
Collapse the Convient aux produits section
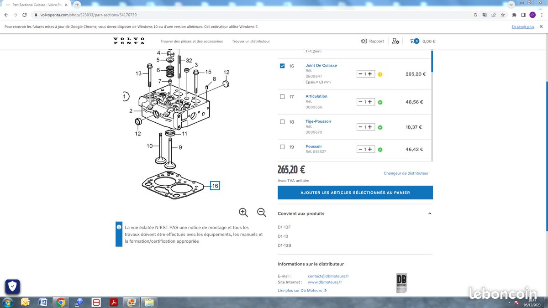[x=430, y=214]
